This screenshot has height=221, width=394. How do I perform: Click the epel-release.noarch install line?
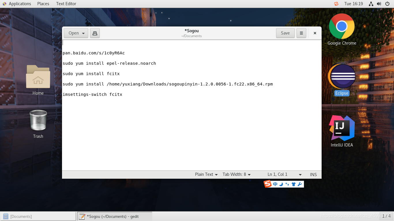pyautogui.click(x=109, y=63)
